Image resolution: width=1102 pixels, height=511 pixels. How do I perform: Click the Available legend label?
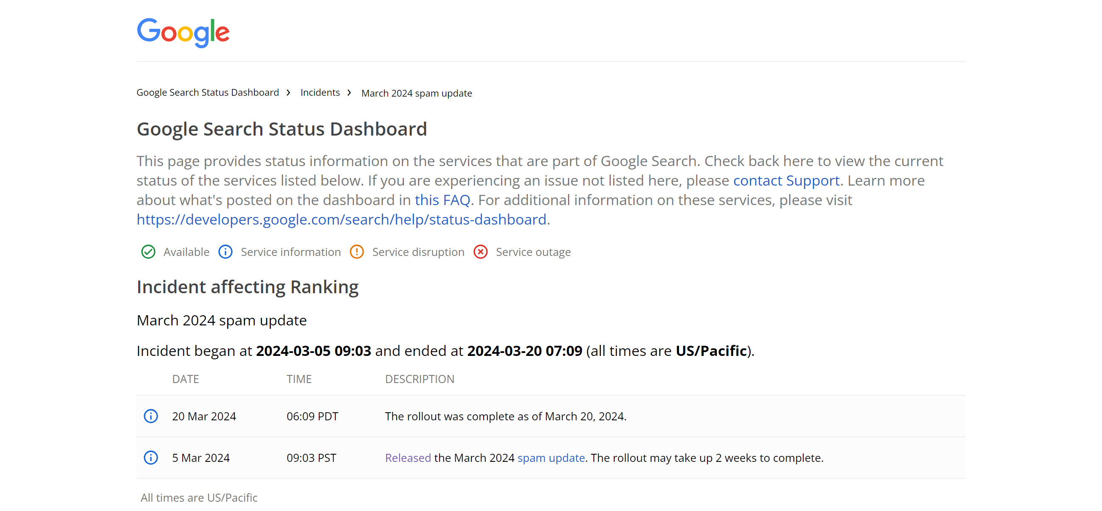(186, 252)
